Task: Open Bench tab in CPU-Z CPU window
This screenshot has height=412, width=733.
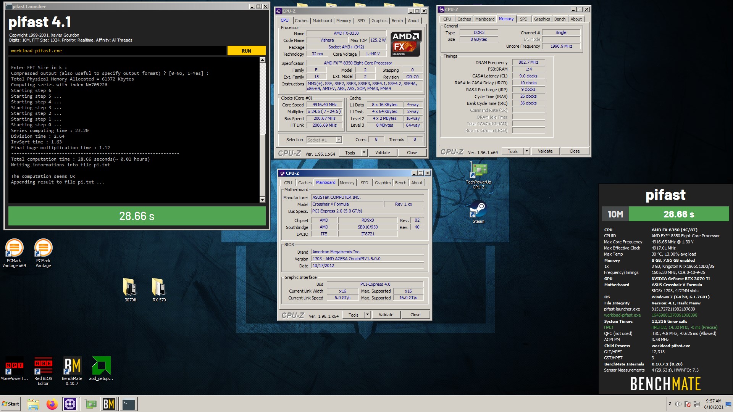Action: 397,21
